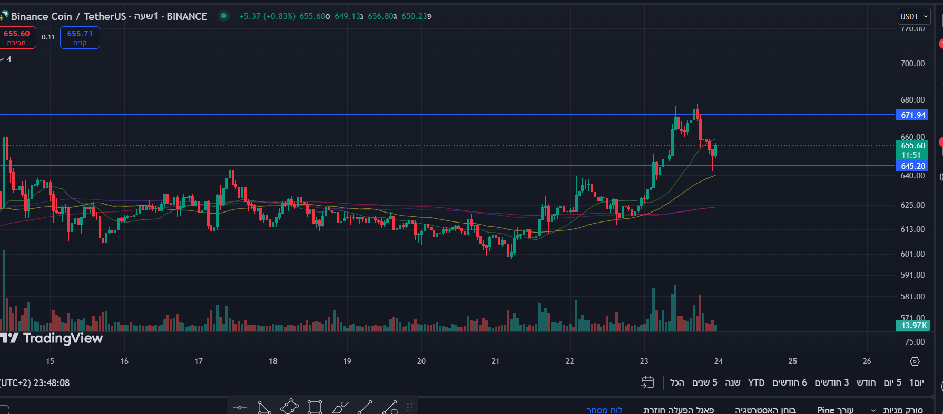Click the 671.94 horizontal line price label
Image resolution: width=943 pixels, height=414 pixels.
pos(912,115)
